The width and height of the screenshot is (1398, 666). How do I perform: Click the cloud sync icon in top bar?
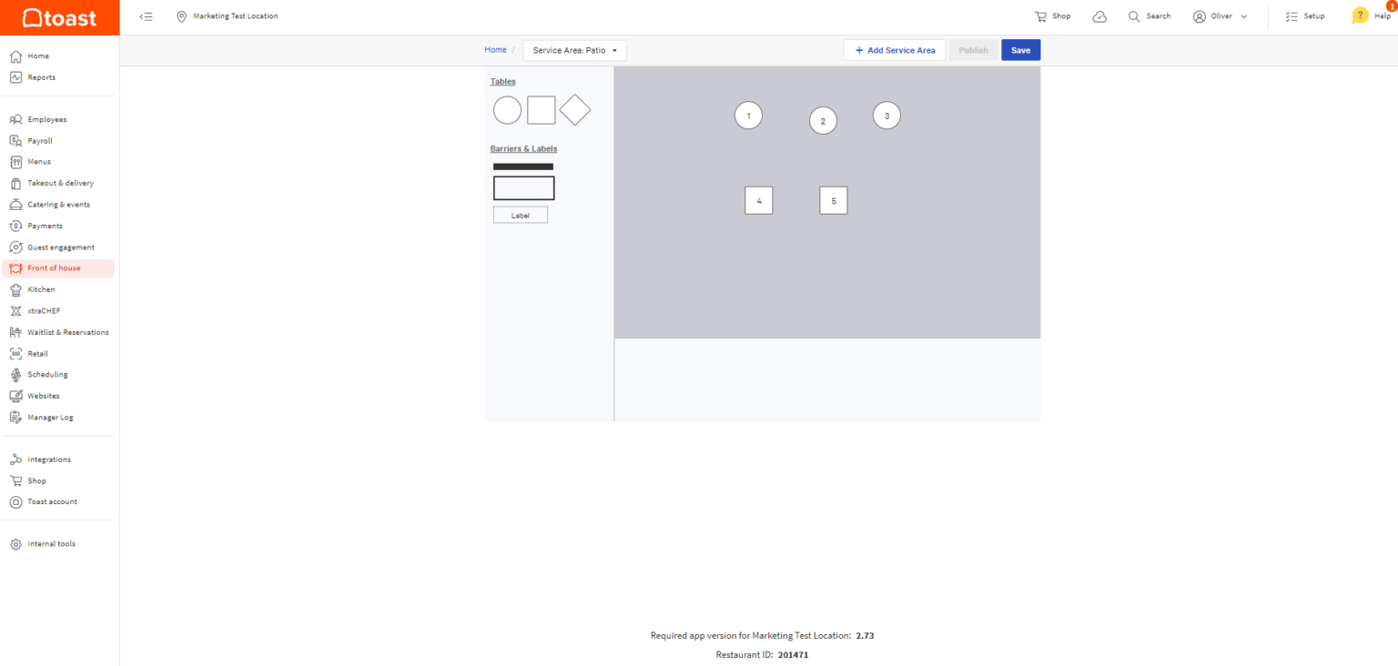point(1099,15)
